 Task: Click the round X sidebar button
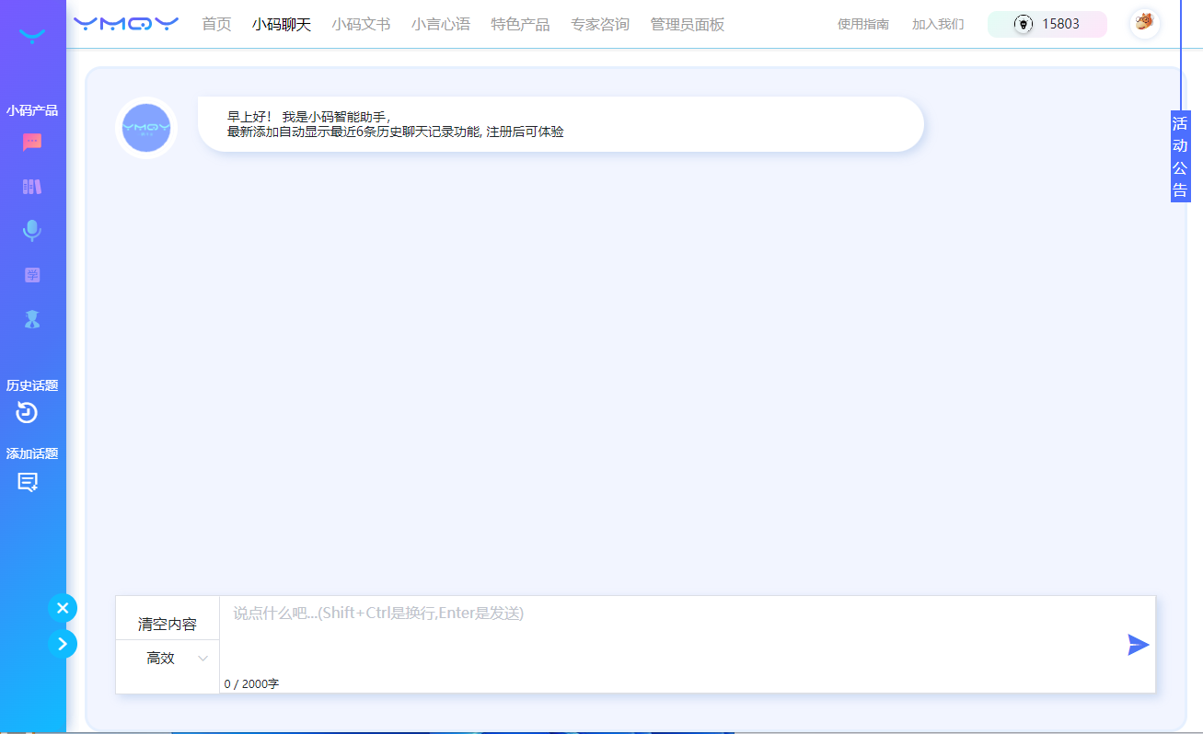63,608
